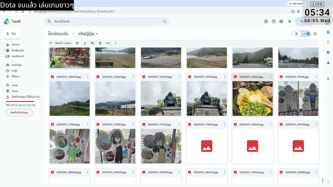Toggle the details info panel
This screenshot has height=187, width=333.
[x=315, y=34]
